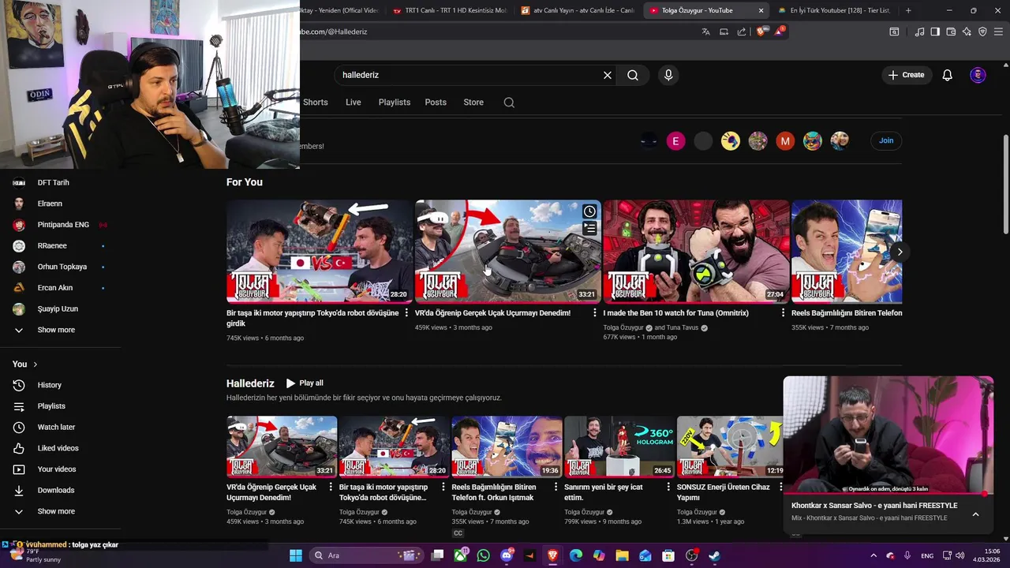
Task: Show hidden system tray icons chevron
Action: [x=873, y=555]
